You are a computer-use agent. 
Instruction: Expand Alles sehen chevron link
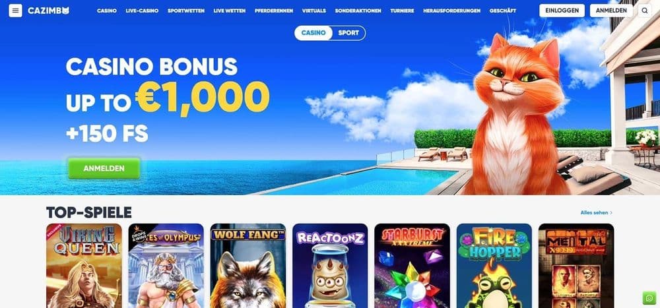[x=596, y=212]
